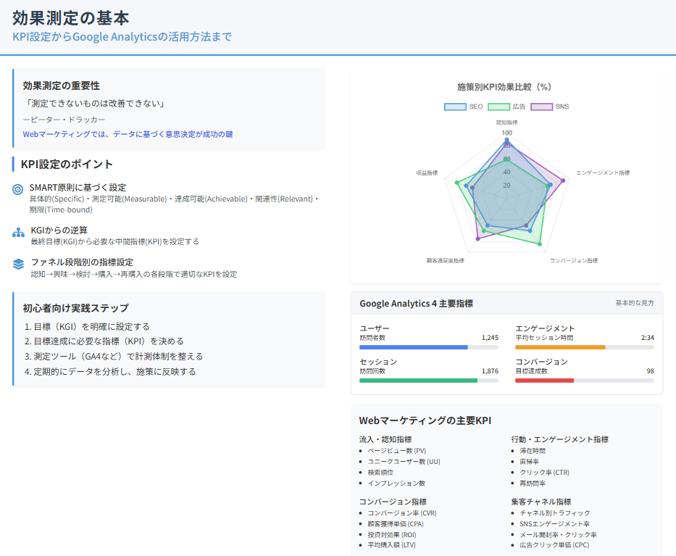Select the エンゲージメント指標 radar axis label

tap(603, 173)
